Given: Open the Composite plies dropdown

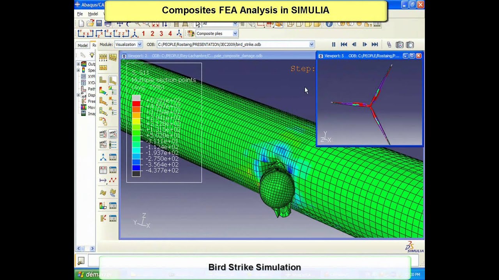Looking at the screenshot, I should (x=235, y=34).
